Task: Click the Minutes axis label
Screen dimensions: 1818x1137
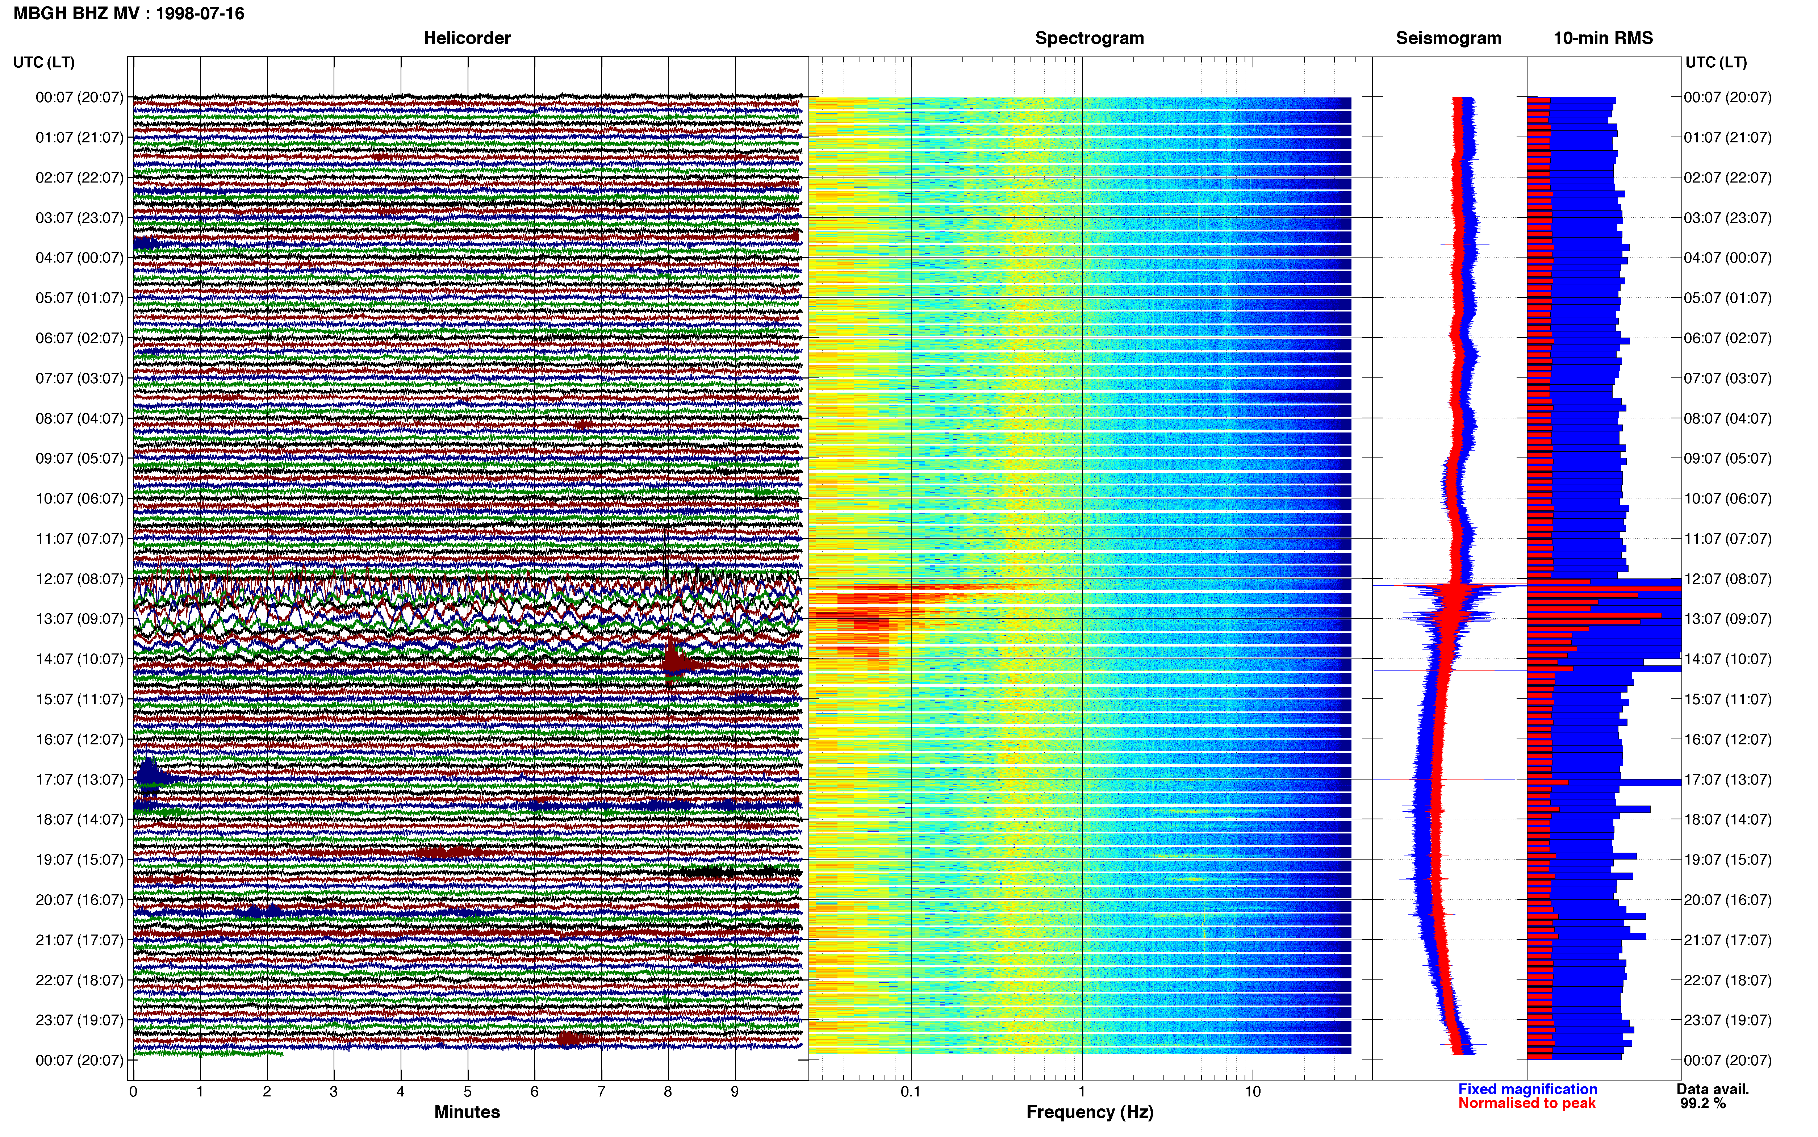Action: [x=467, y=1112]
